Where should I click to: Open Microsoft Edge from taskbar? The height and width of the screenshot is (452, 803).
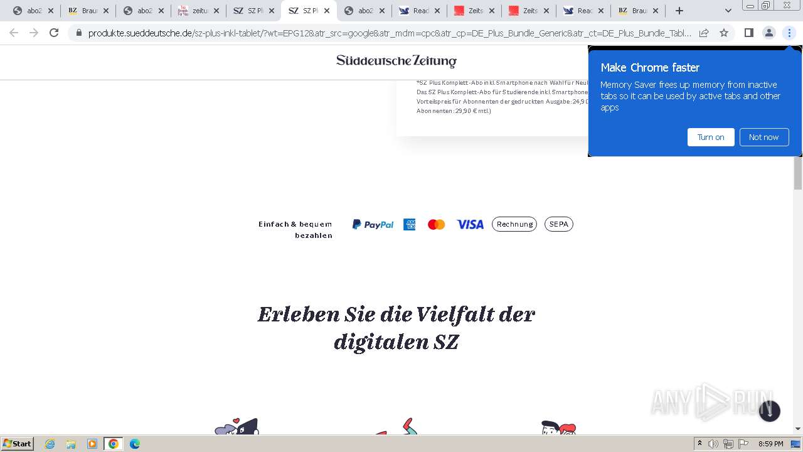click(x=135, y=444)
